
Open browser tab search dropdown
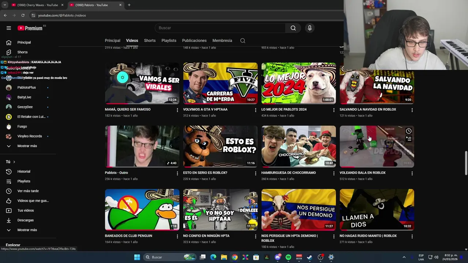[4, 5]
